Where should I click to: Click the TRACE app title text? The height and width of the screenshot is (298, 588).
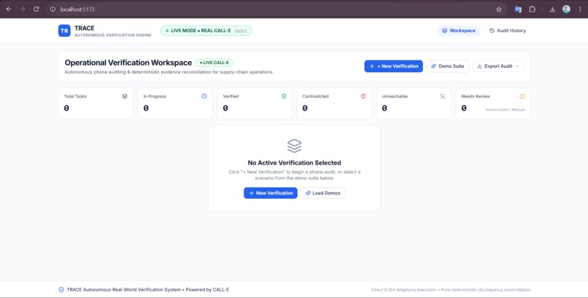[x=85, y=28]
